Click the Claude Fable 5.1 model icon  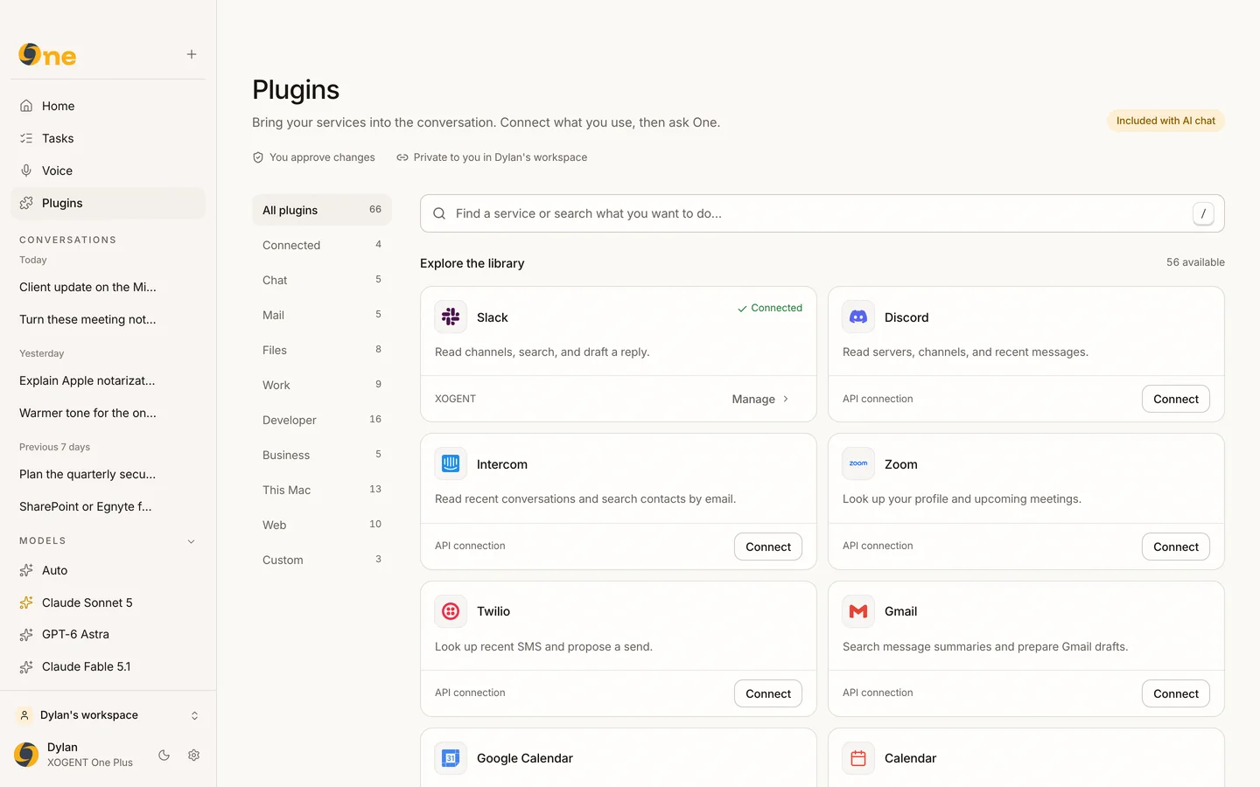[26, 666]
